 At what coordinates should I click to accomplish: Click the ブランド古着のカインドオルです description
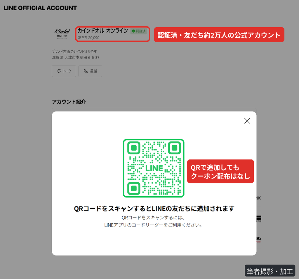pyautogui.click(x=74, y=52)
